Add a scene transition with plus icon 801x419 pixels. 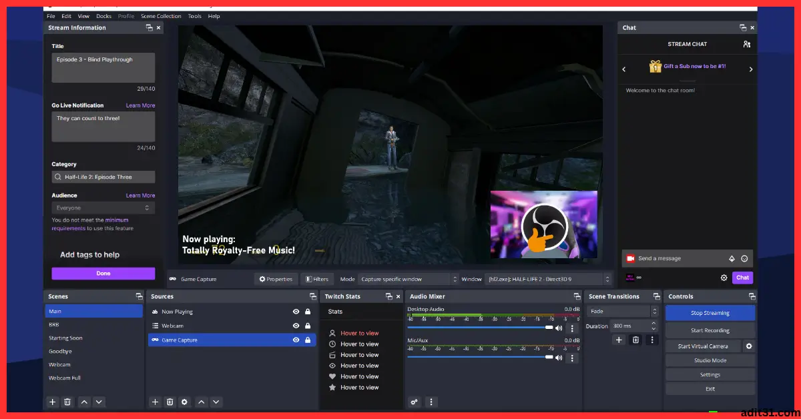tap(619, 340)
